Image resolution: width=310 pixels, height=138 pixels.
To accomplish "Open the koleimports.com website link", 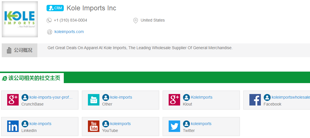I will coord(69,32).
